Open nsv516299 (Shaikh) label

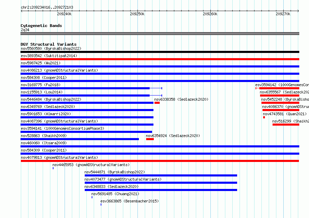pos(291,121)
